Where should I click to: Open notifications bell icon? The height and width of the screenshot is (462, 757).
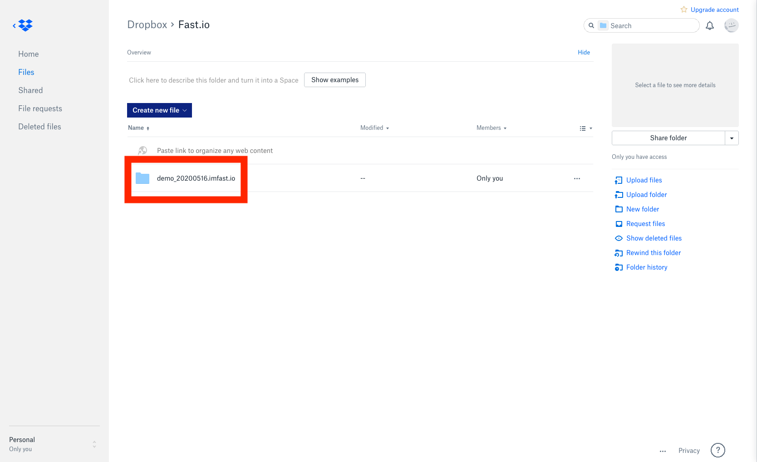coord(710,26)
